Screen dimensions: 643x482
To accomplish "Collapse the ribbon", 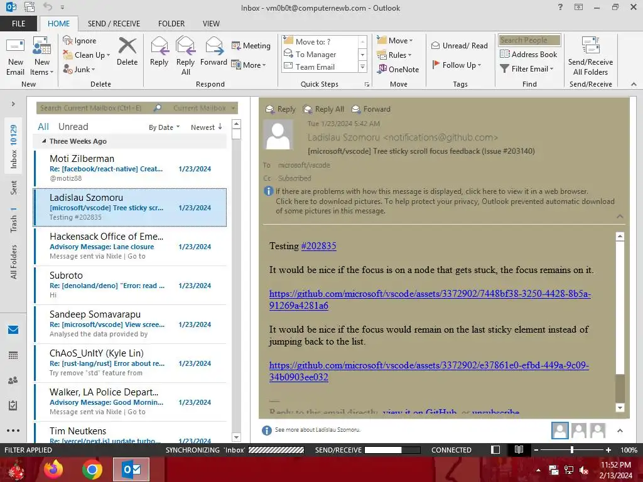I will (x=634, y=84).
